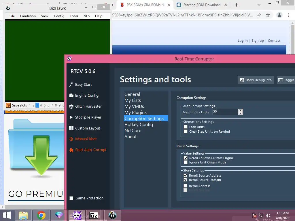The height and width of the screenshot is (221, 295).
Task: Click the Log in link on webpage
Action: point(243,41)
